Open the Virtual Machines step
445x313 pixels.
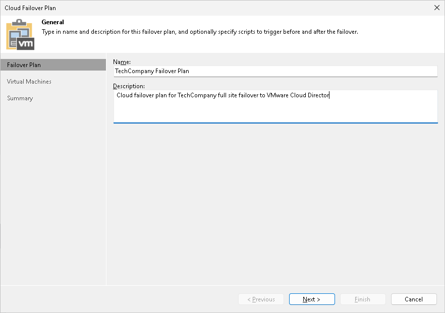click(x=29, y=81)
